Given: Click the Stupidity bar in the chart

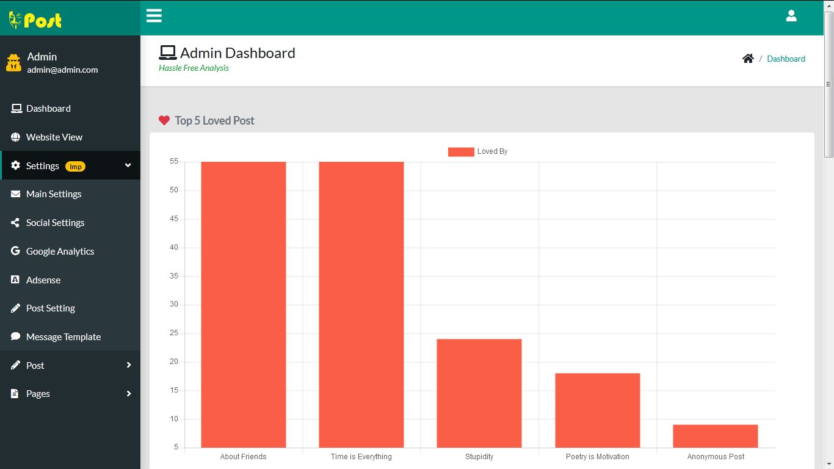Looking at the screenshot, I should click(x=479, y=393).
